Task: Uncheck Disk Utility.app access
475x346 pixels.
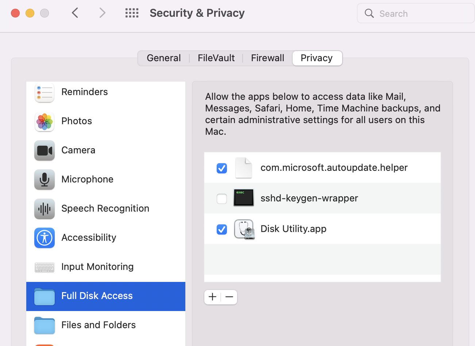Action: coord(222,229)
